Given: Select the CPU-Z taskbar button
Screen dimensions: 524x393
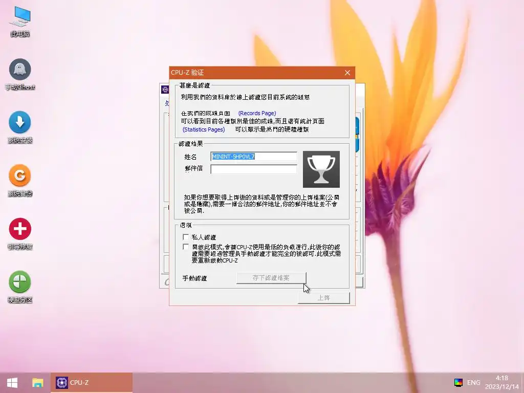Looking at the screenshot, I should 92,383.
